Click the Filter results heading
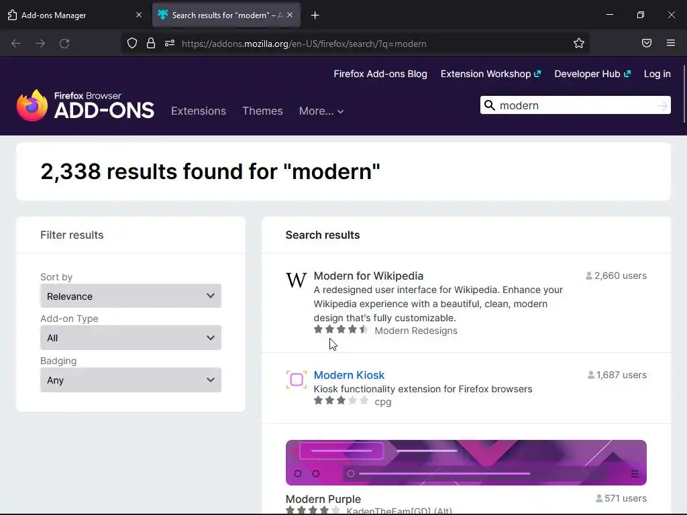This screenshot has height=515, width=687. 72,235
